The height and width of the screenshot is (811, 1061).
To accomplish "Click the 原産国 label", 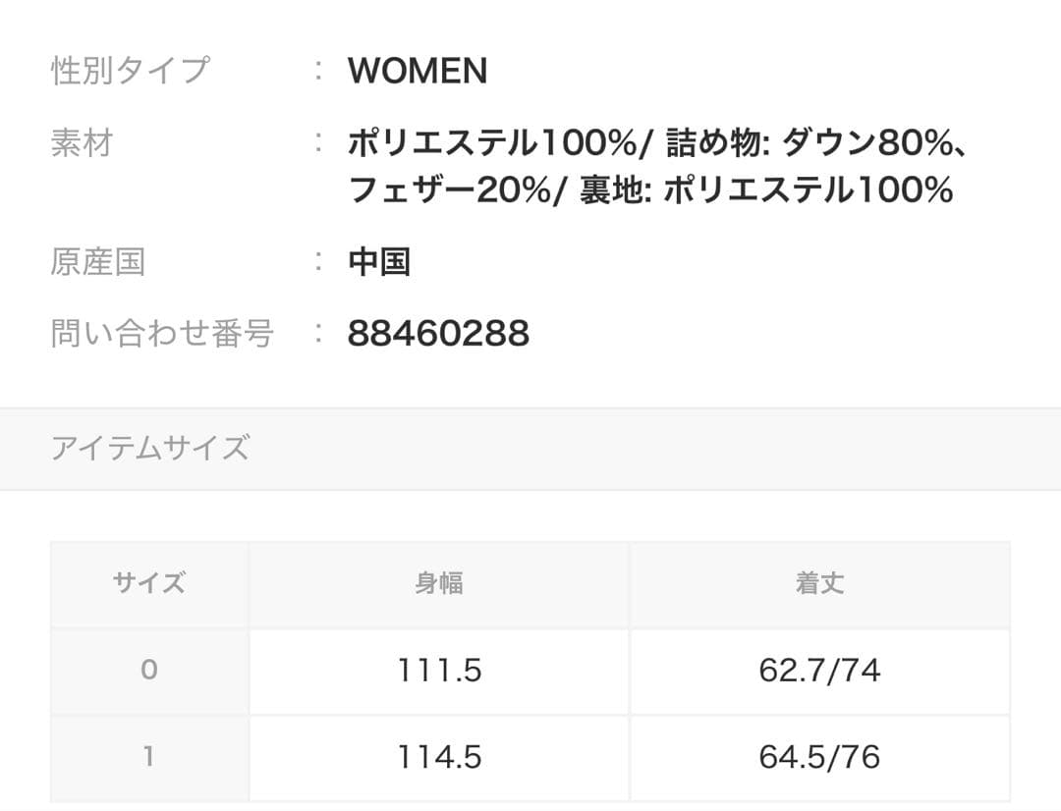I will (x=98, y=262).
